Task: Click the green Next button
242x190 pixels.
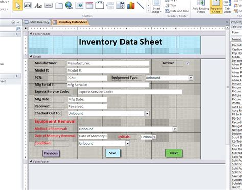Action: [174, 153]
